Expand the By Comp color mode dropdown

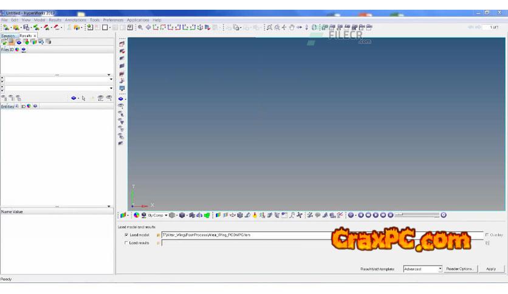click(166, 215)
